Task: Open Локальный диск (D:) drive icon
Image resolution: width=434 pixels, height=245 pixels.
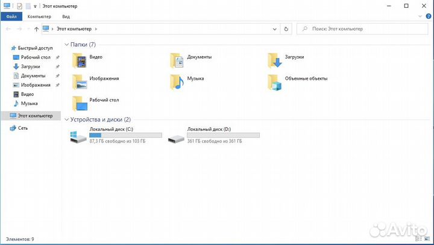Action: pyautogui.click(x=176, y=138)
